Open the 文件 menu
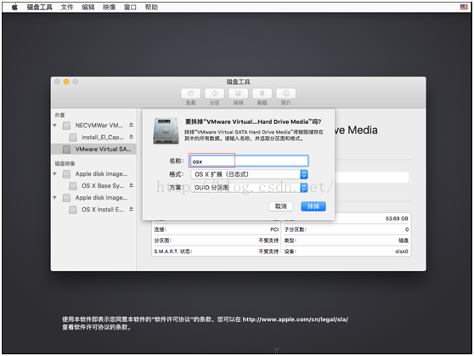This screenshot has height=356, width=474. [67, 7]
